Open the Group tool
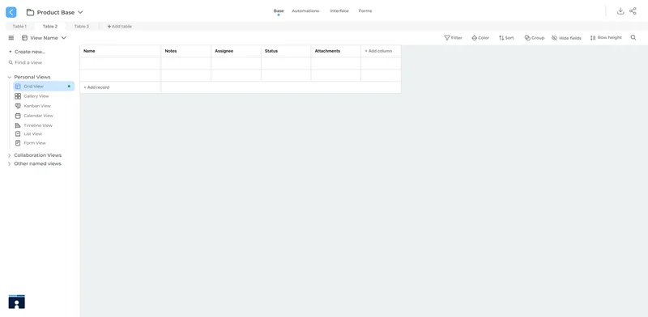Image resolution: width=648 pixels, height=317 pixels. tap(535, 37)
